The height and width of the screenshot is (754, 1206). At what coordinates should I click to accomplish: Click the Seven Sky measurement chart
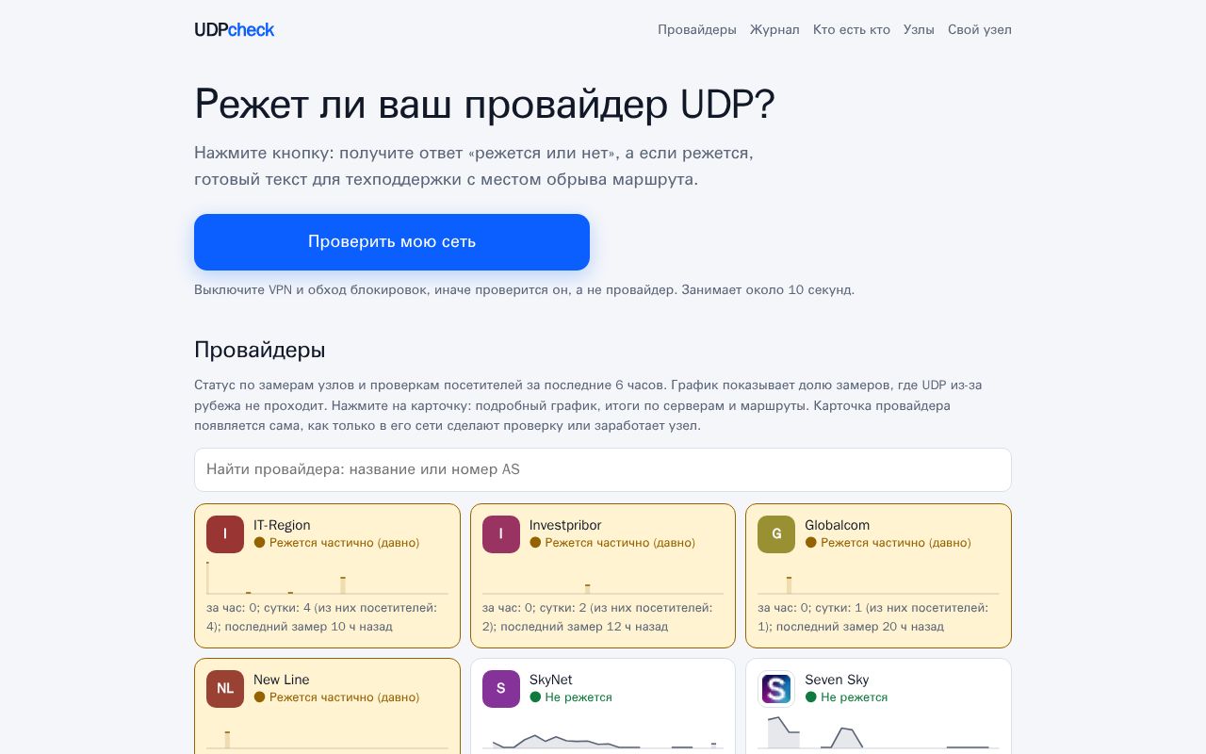pyautogui.click(x=878, y=732)
